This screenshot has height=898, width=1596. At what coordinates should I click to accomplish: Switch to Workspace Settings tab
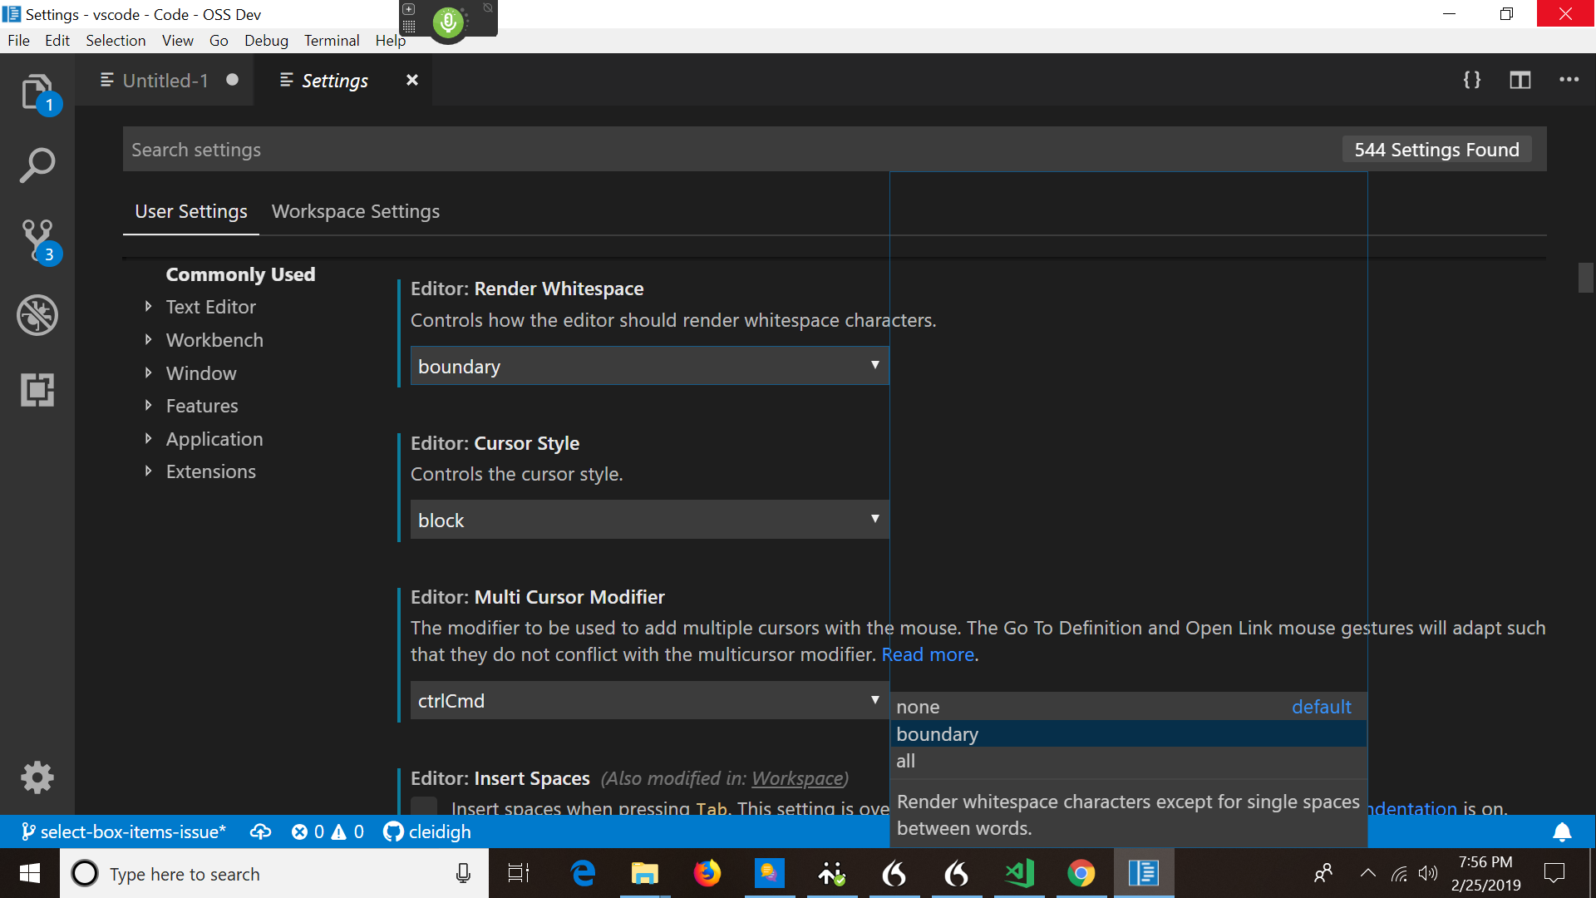coord(355,211)
